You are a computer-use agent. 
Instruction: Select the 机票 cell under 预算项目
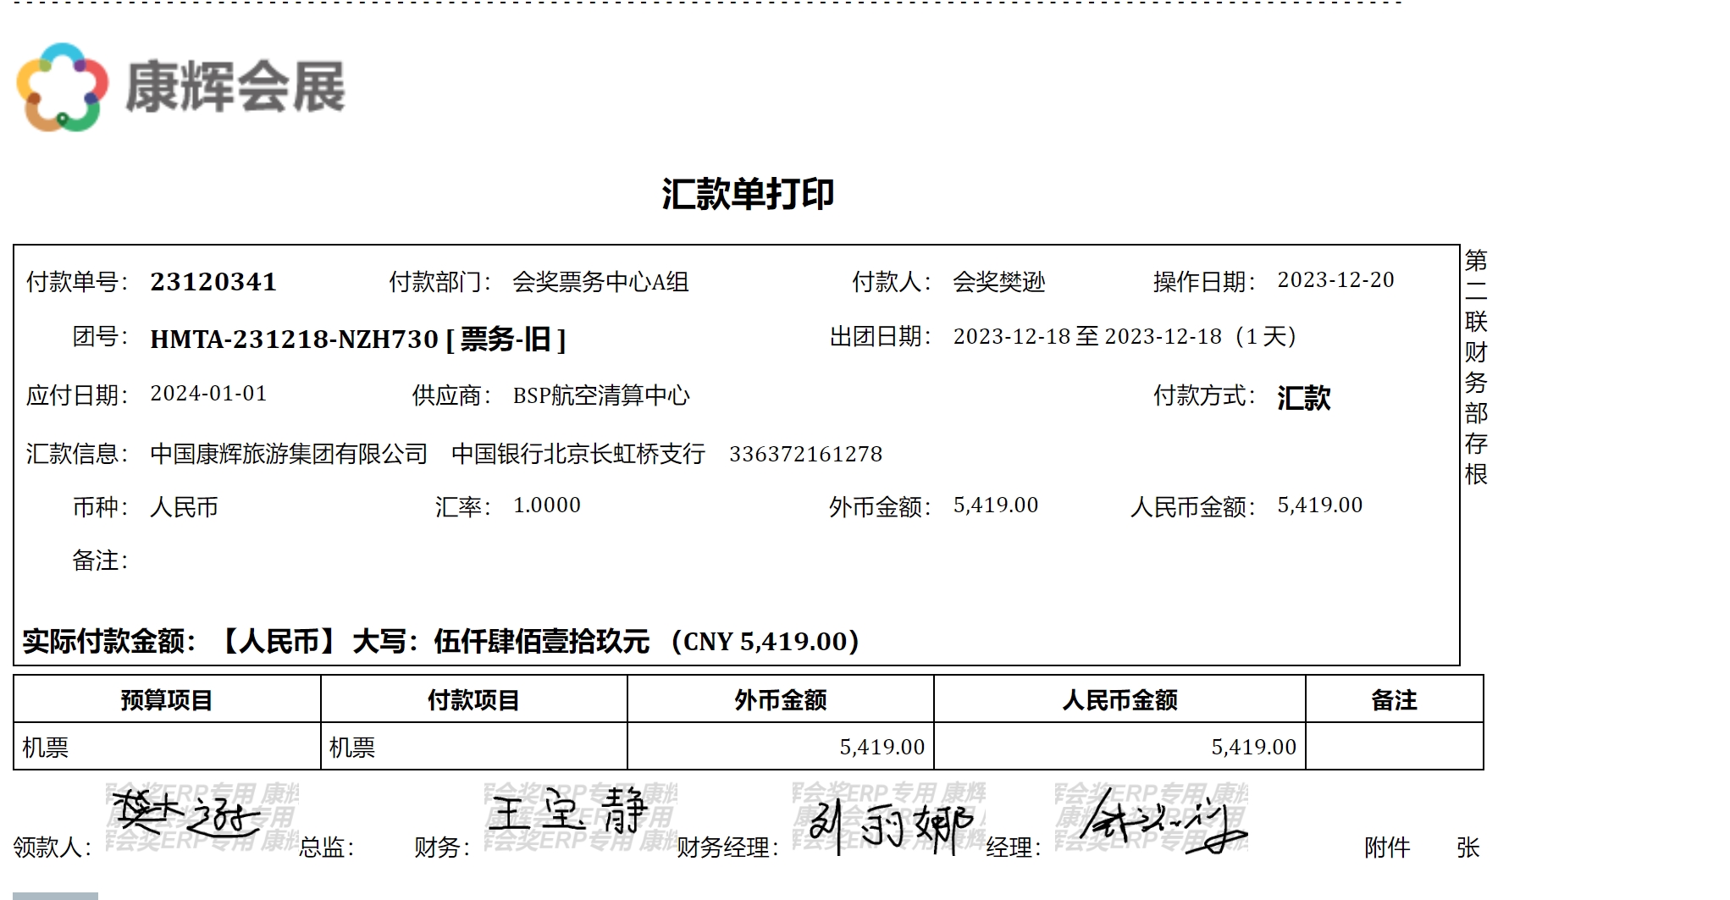click(46, 748)
